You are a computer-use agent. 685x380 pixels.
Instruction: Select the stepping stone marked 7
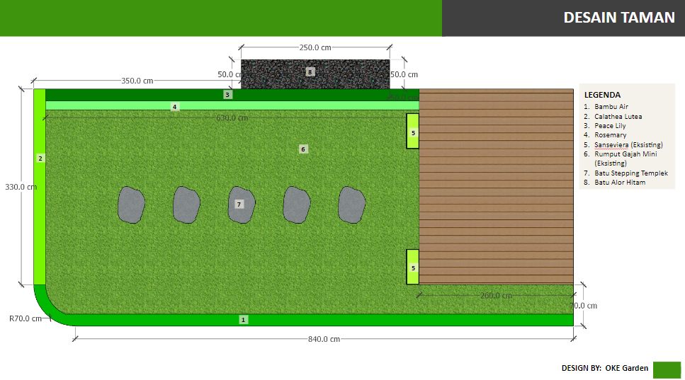tap(242, 205)
